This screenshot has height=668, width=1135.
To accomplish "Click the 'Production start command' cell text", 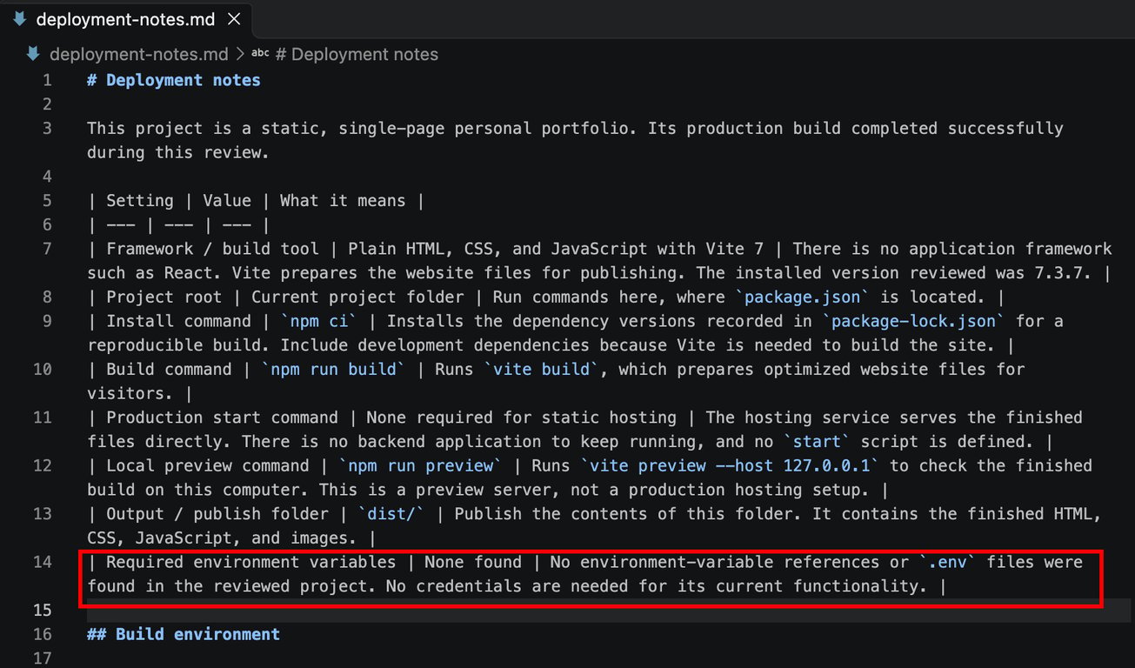I will tap(222, 417).
